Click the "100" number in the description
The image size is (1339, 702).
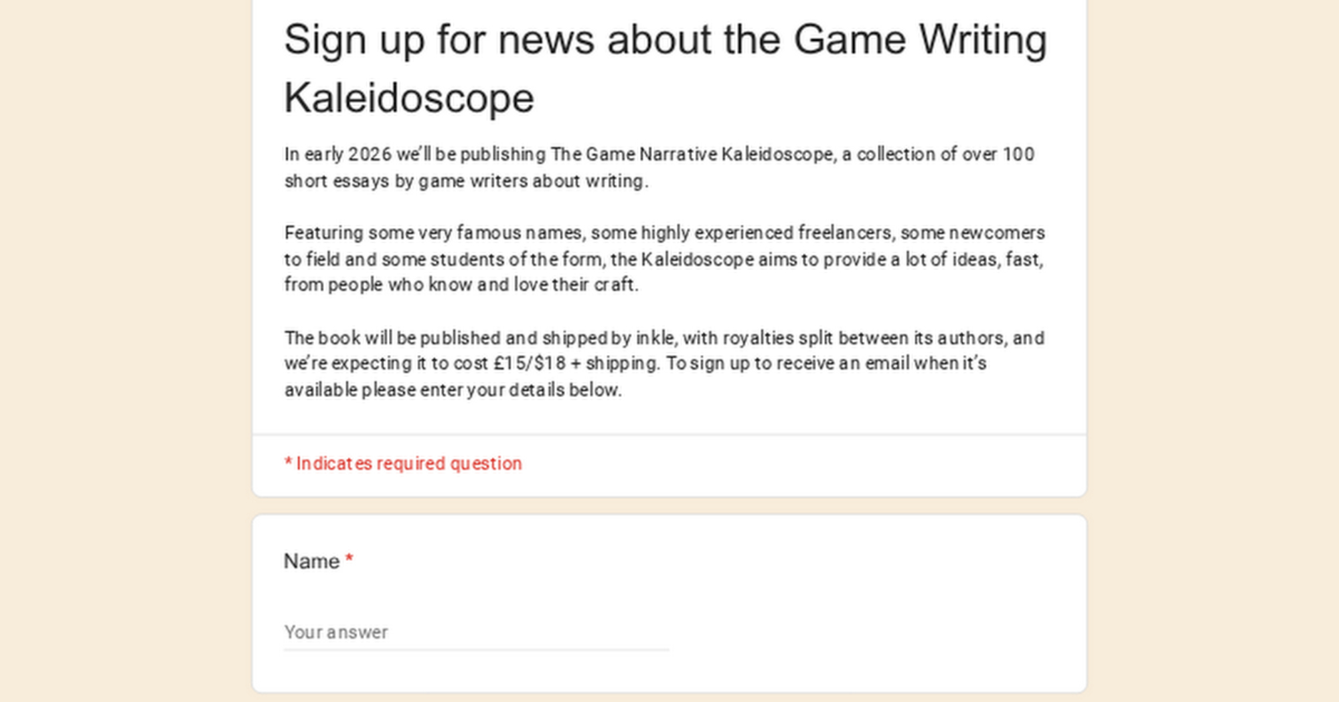1018,154
